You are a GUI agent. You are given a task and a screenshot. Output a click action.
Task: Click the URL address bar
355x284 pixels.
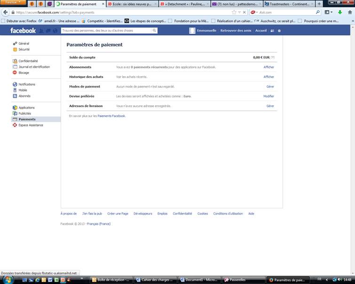(122, 12)
